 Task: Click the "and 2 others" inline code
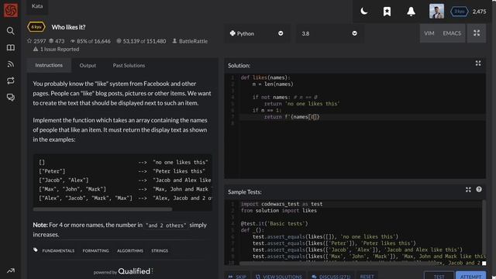166,226
